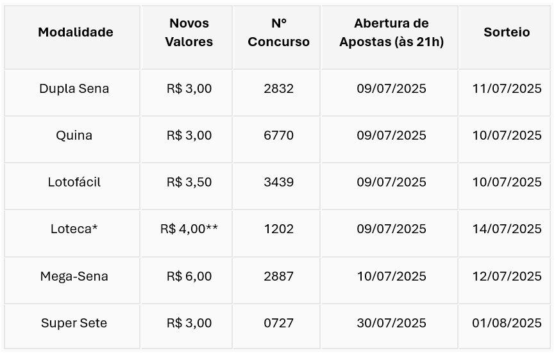Select the 30/07/2025 opening date
The height and width of the screenshot is (353, 556).
pos(391,323)
